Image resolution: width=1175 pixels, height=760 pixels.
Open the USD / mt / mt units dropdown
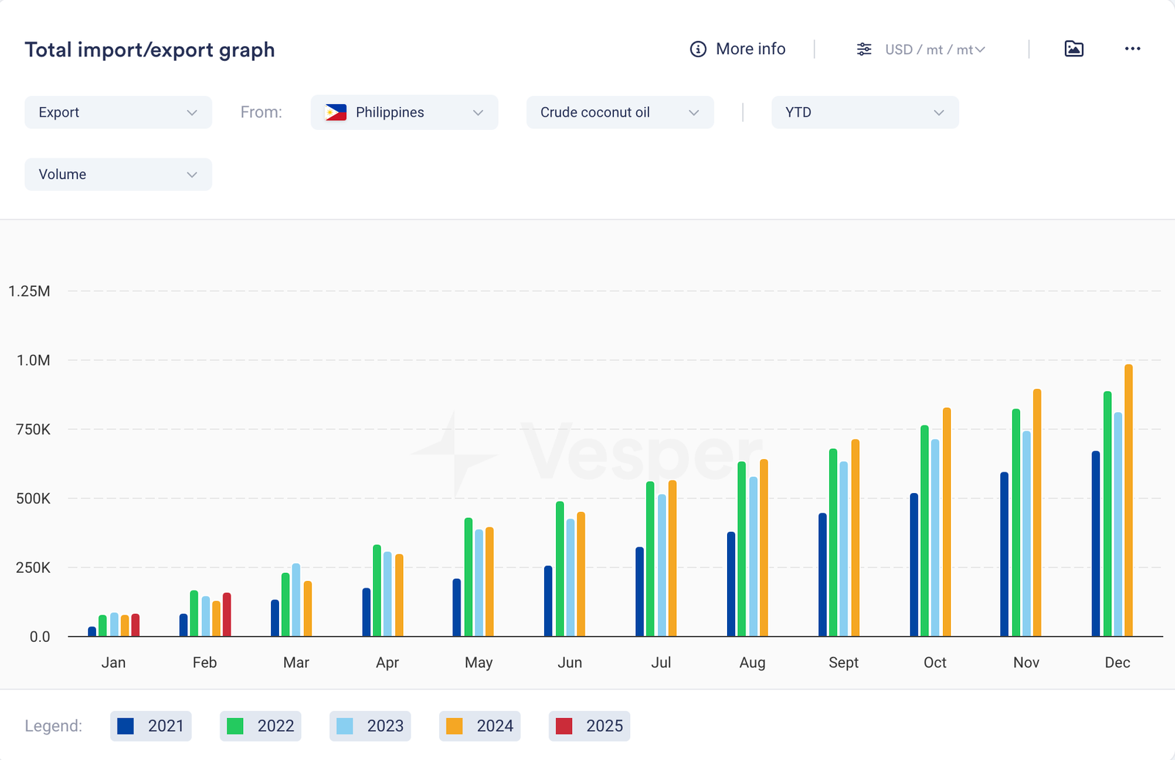point(935,49)
